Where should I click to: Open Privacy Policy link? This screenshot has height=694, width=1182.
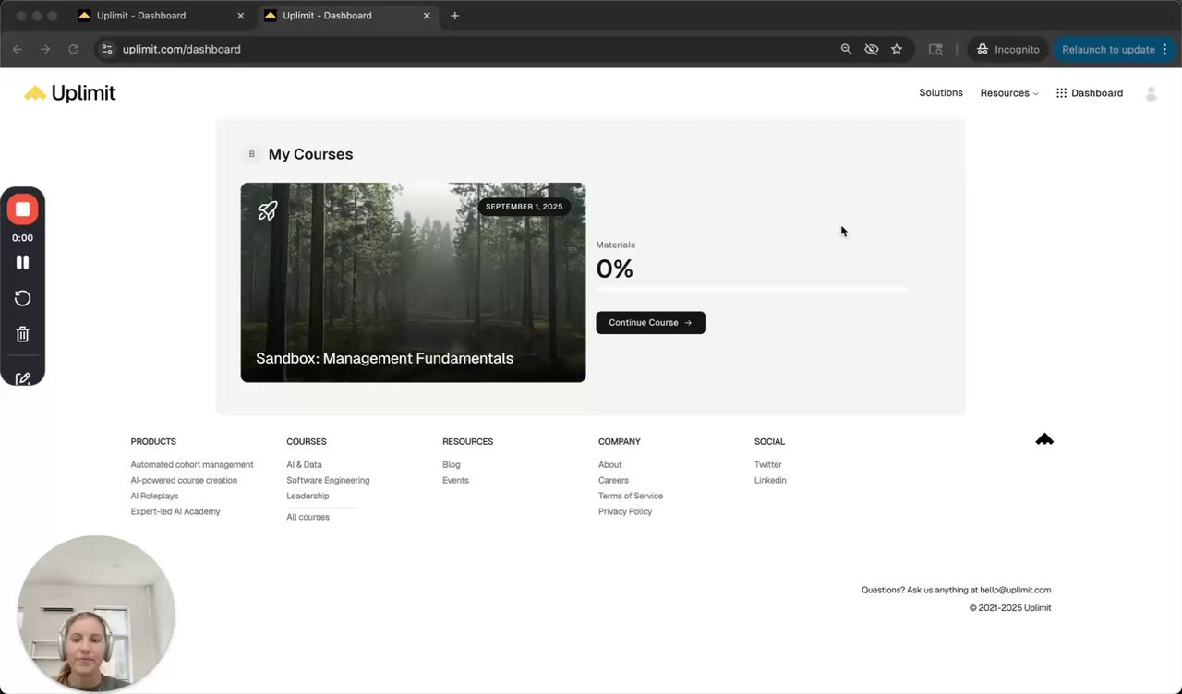tap(625, 512)
